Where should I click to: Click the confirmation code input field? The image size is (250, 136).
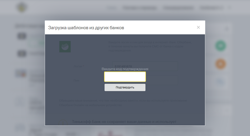(x=125, y=77)
